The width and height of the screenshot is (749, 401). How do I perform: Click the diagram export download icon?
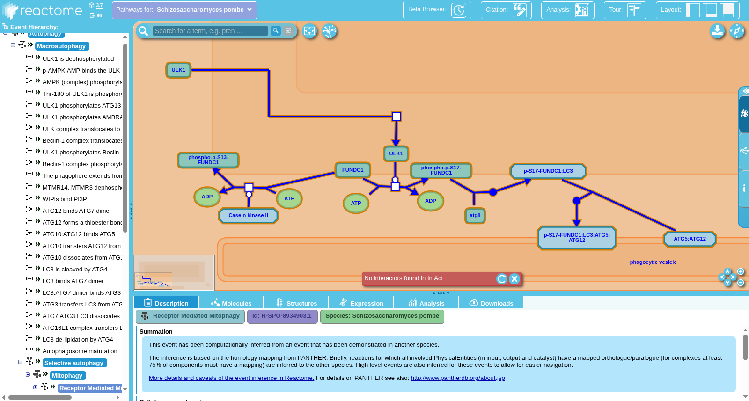(717, 31)
